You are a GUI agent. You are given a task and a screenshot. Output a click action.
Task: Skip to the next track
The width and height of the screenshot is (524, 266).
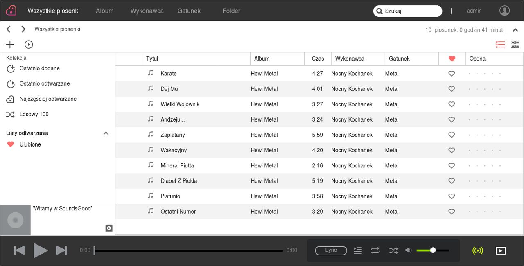(x=61, y=250)
